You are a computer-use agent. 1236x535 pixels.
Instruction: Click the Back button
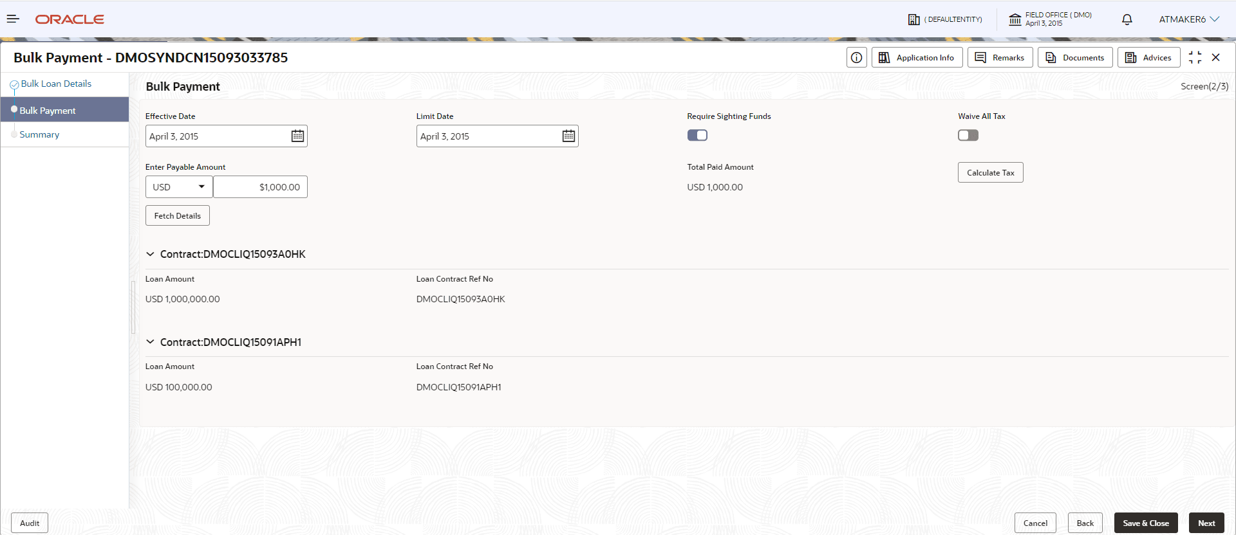tap(1085, 523)
